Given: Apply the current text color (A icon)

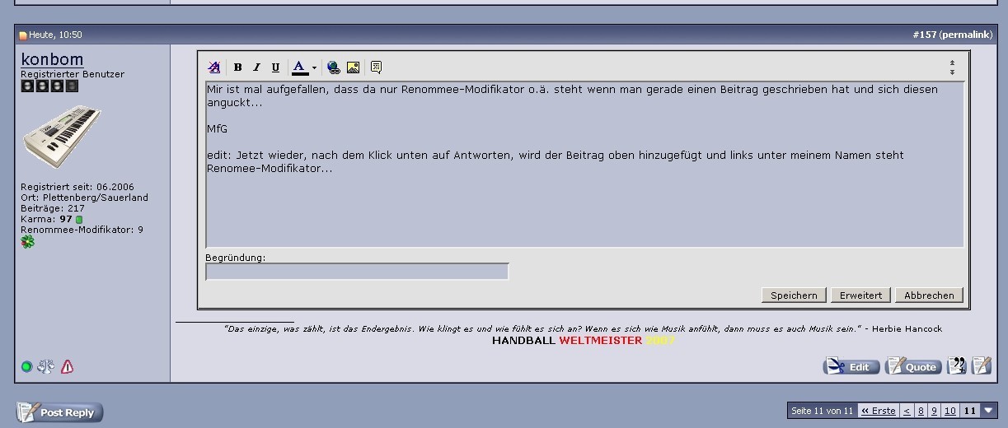Looking at the screenshot, I should pos(300,67).
